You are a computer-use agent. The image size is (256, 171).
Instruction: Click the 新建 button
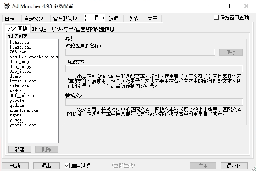click(x=20, y=149)
